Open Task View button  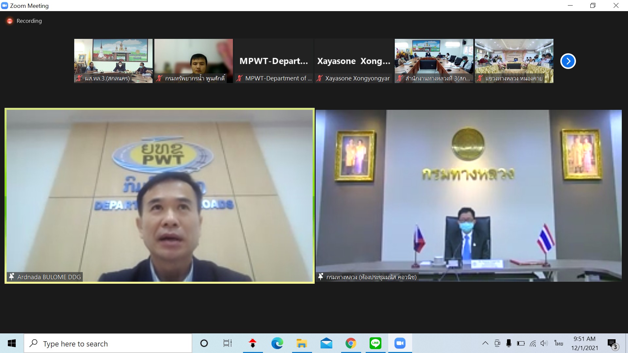tap(227, 343)
